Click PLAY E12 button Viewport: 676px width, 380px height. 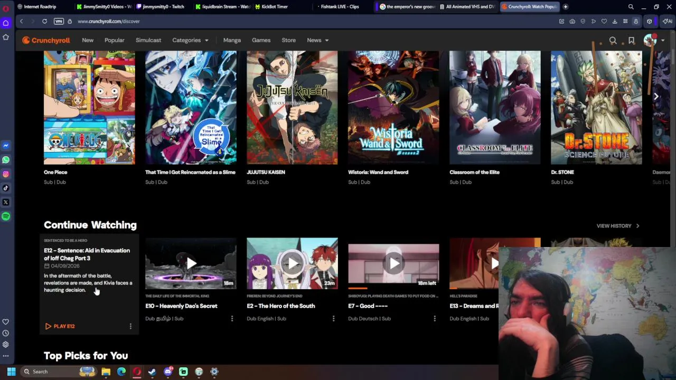[60, 326]
